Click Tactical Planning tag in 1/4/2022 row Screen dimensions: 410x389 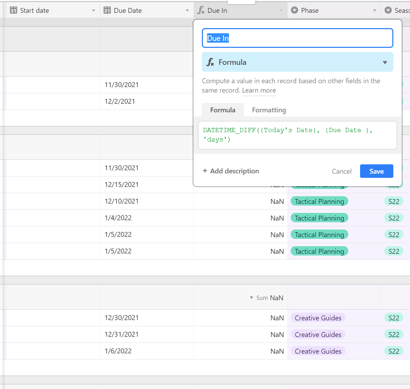click(x=319, y=218)
